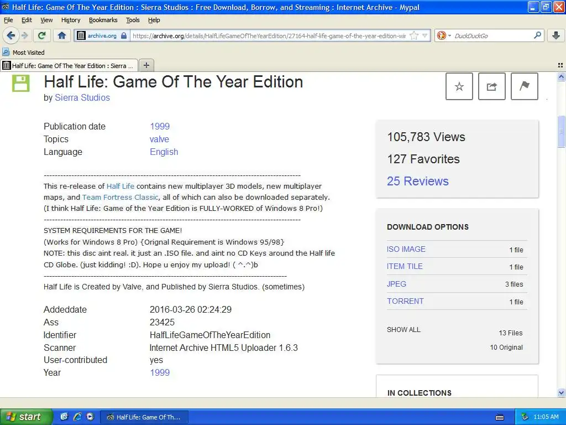The width and height of the screenshot is (566, 425).
Task: Click the browser Forward arrow button
Action: pos(24,35)
